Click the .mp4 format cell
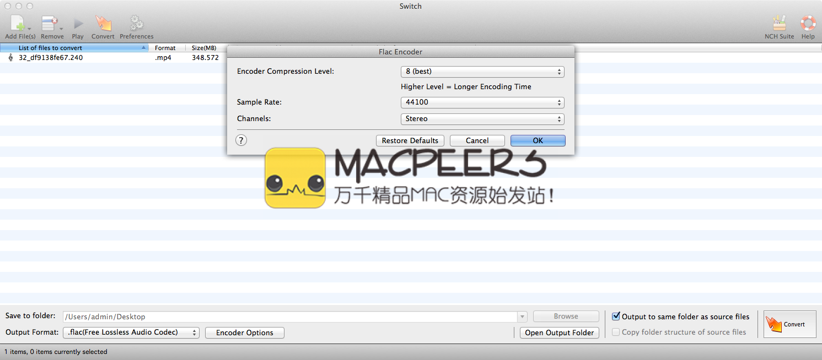 click(x=163, y=57)
